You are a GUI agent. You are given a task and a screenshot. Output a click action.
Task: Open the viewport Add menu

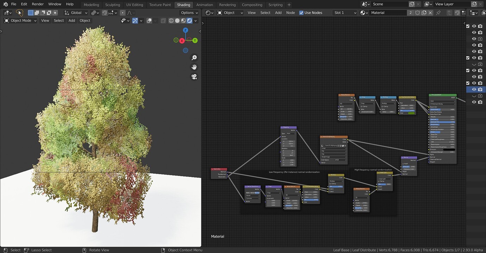point(72,20)
